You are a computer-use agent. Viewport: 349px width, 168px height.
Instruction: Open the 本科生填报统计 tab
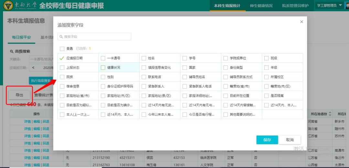227,6
